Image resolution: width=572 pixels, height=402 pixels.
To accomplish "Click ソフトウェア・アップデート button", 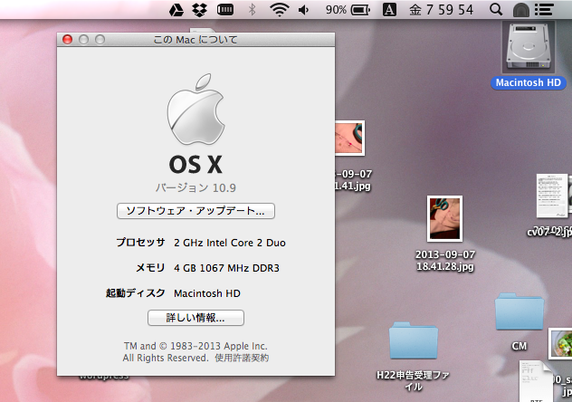I will click(x=195, y=211).
